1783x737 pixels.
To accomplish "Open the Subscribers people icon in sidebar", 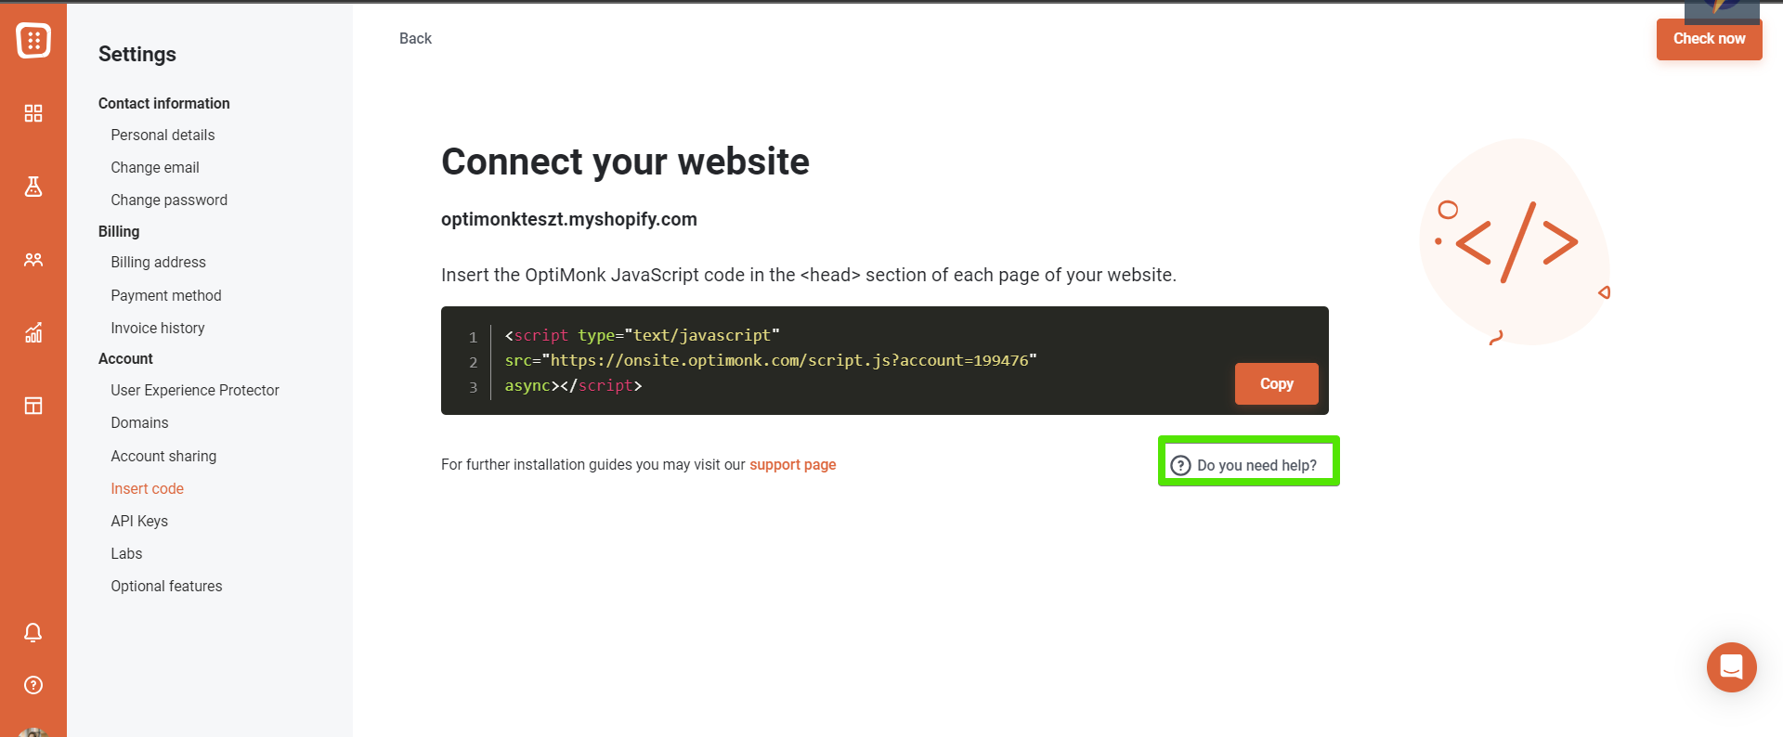I will (x=33, y=260).
